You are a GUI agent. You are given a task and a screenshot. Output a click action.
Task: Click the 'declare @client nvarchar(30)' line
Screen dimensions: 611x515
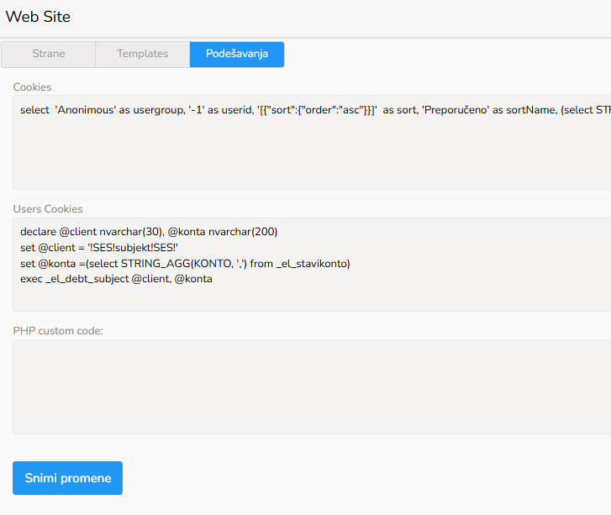tap(149, 231)
